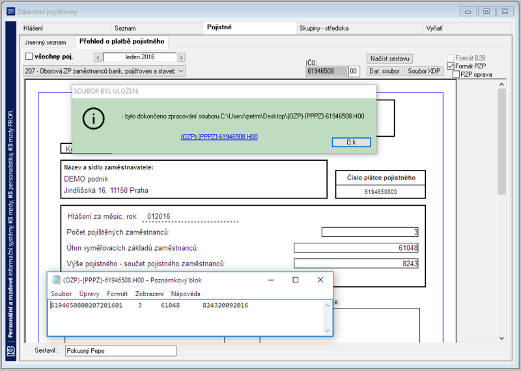
Task: Close the Zdravotní pojišťovny window
Action: [x=505, y=12]
